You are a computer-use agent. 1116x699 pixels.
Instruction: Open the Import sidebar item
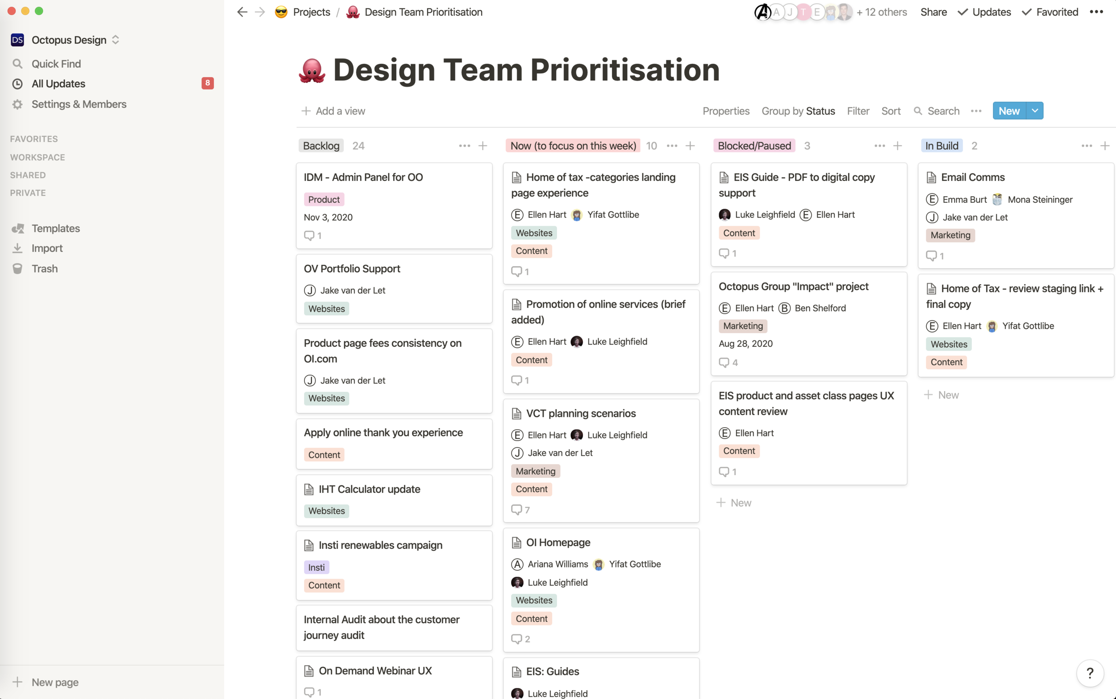click(x=47, y=248)
